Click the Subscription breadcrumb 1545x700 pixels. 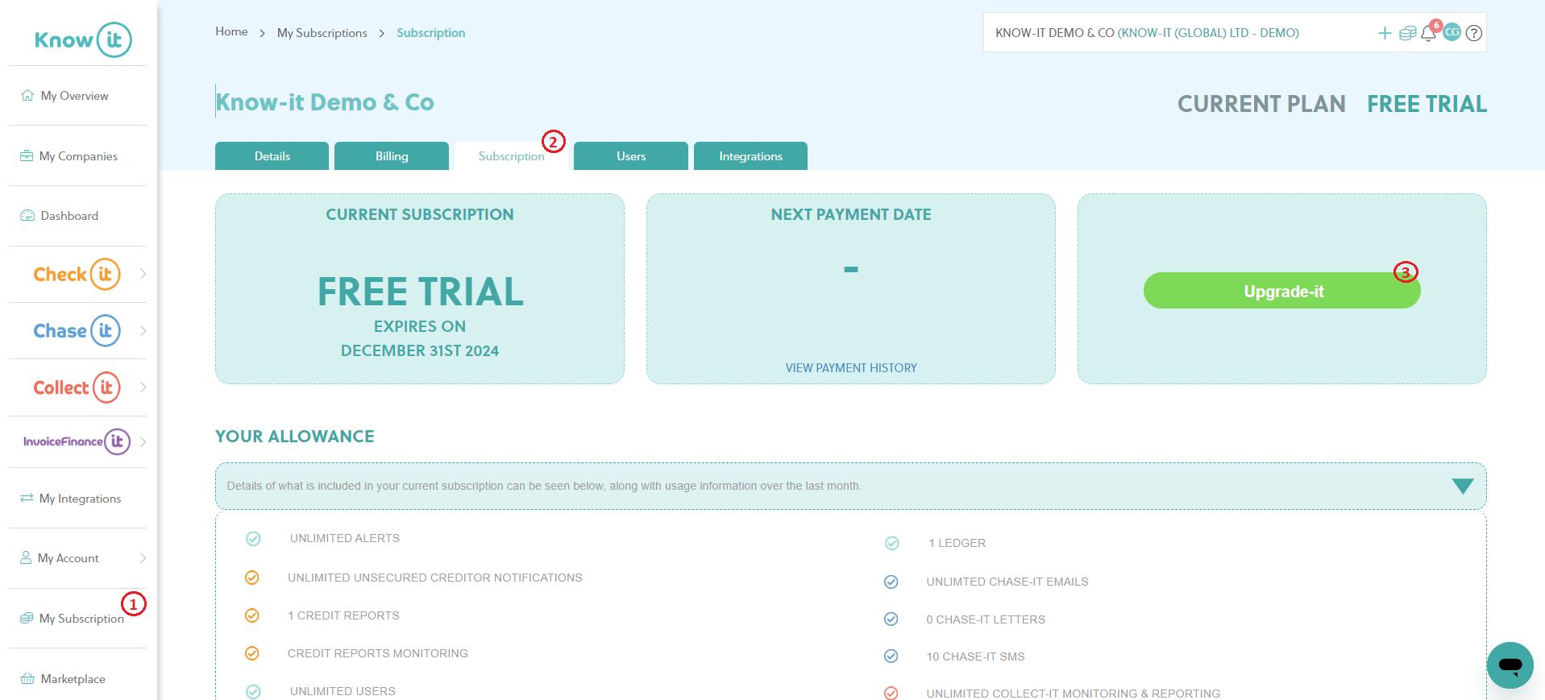430,33
